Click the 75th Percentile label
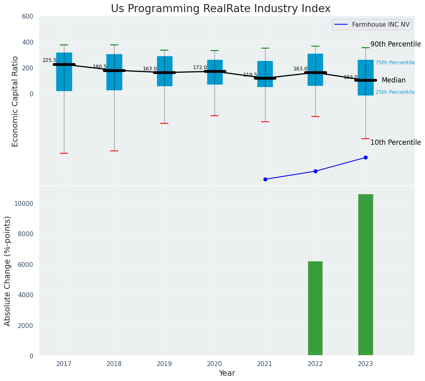 (x=395, y=63)
